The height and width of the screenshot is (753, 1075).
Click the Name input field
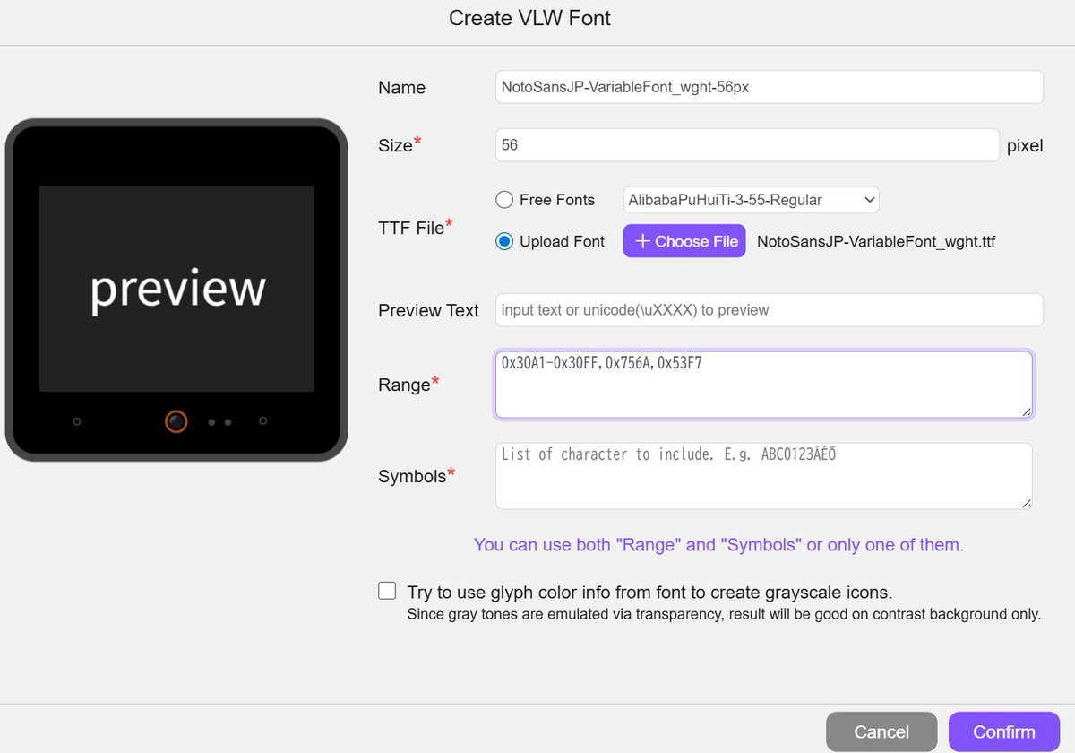click(x=769, y=87)
